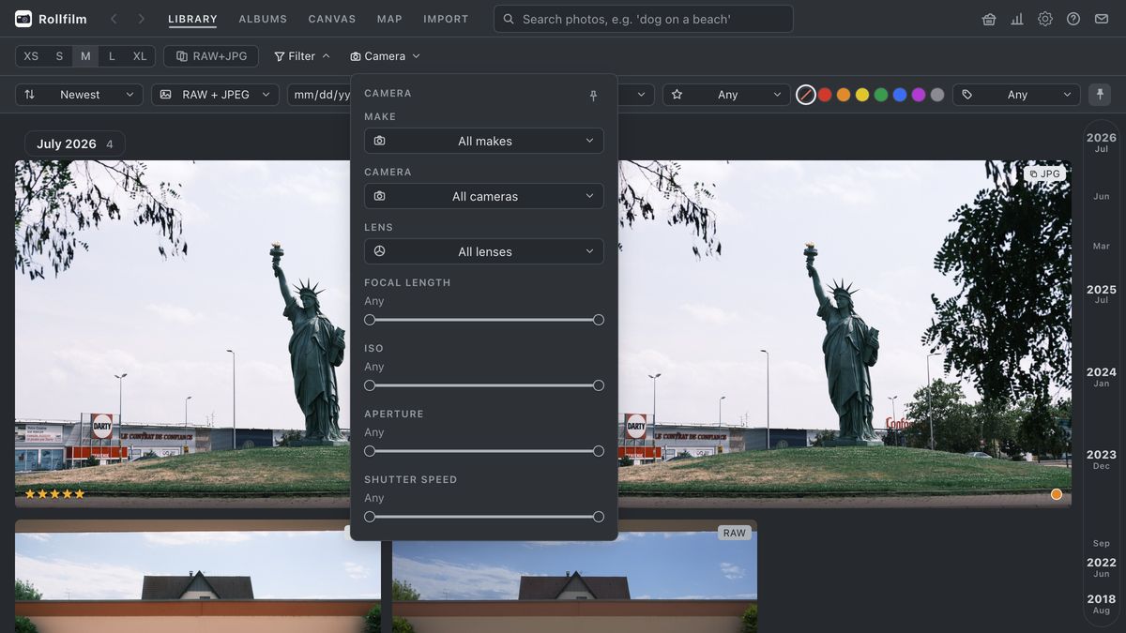Switch to the Map tab
The width and height of the screenshot is (1126, 633).
click(389, 19)
